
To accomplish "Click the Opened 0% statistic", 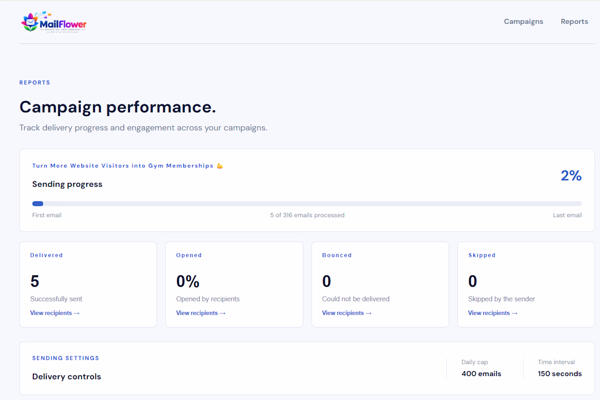I will click(188, 281).
